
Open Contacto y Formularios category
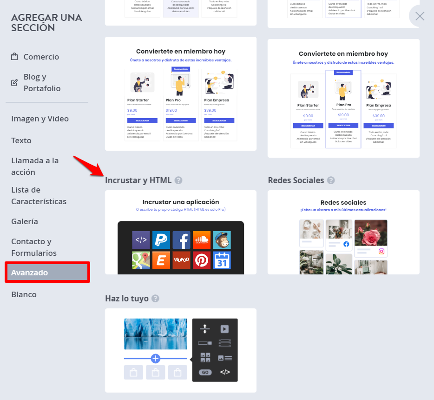[x=34, y=247]
